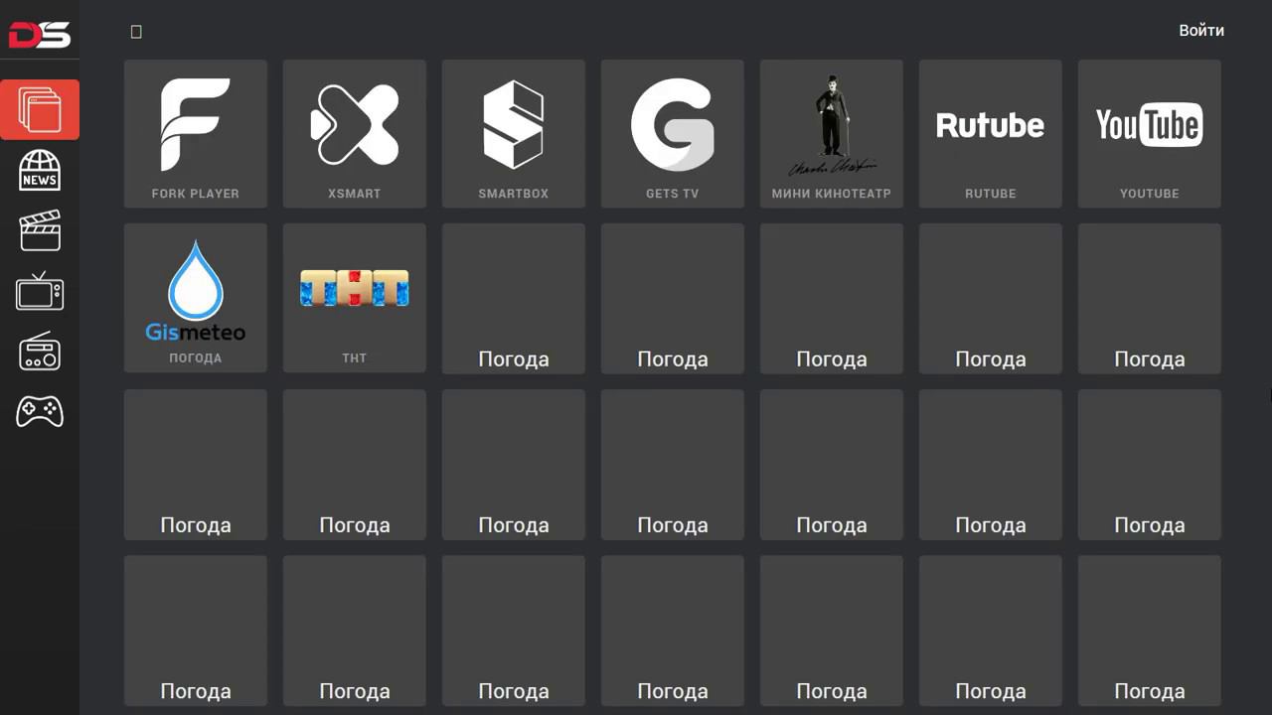This screenshot has width=1272, height=715.
Task: Select the apps section in sidebar
Action: (x=40, y=110)
